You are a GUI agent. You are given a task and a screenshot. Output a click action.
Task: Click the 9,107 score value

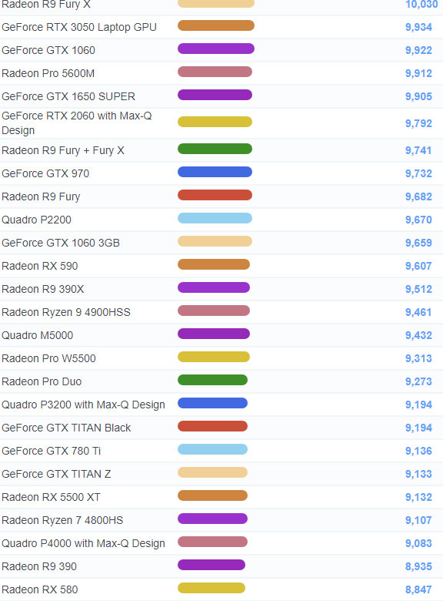point(418,520)
